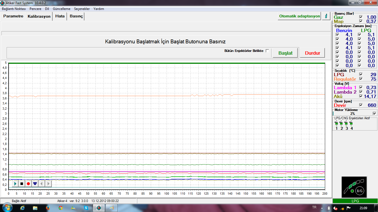Click the Motor Yükleme 2% load bar
Image resolution: width=378 pixels, height=212 pixels.
[353, 113]
